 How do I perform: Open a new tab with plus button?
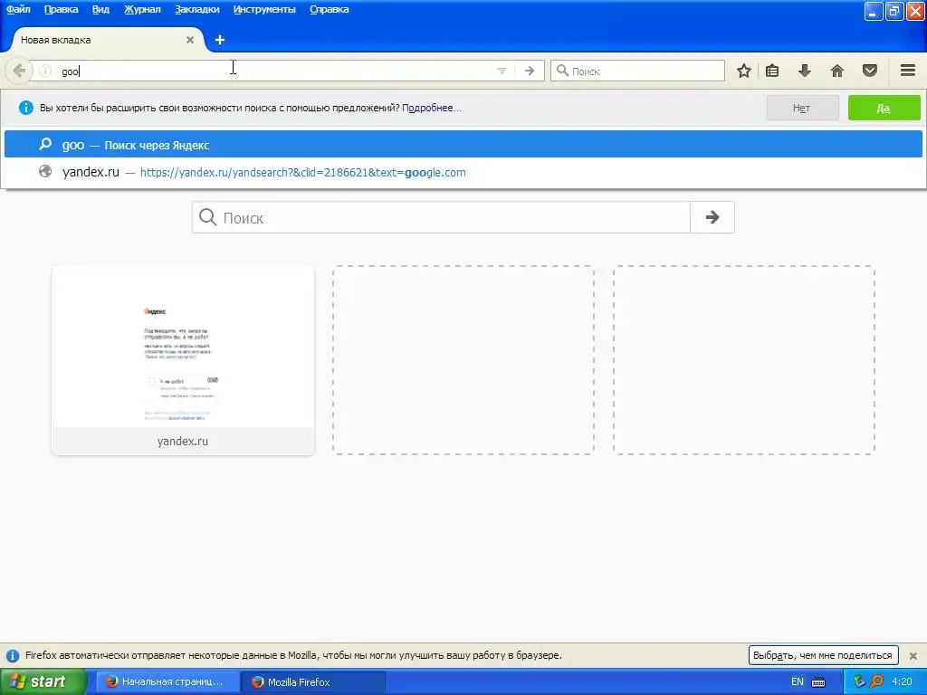point(220,40)
